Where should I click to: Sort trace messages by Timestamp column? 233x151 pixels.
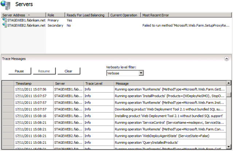pyautogui.click(x=33, y=83)
